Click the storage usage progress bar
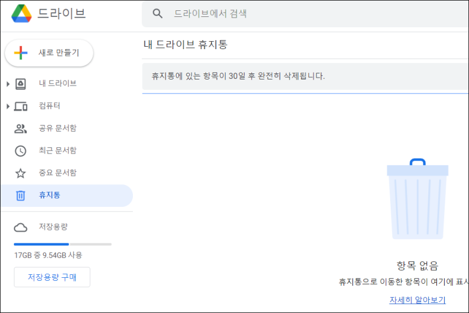This screenshot has height=313, width=469. click(x=62, y=244)
